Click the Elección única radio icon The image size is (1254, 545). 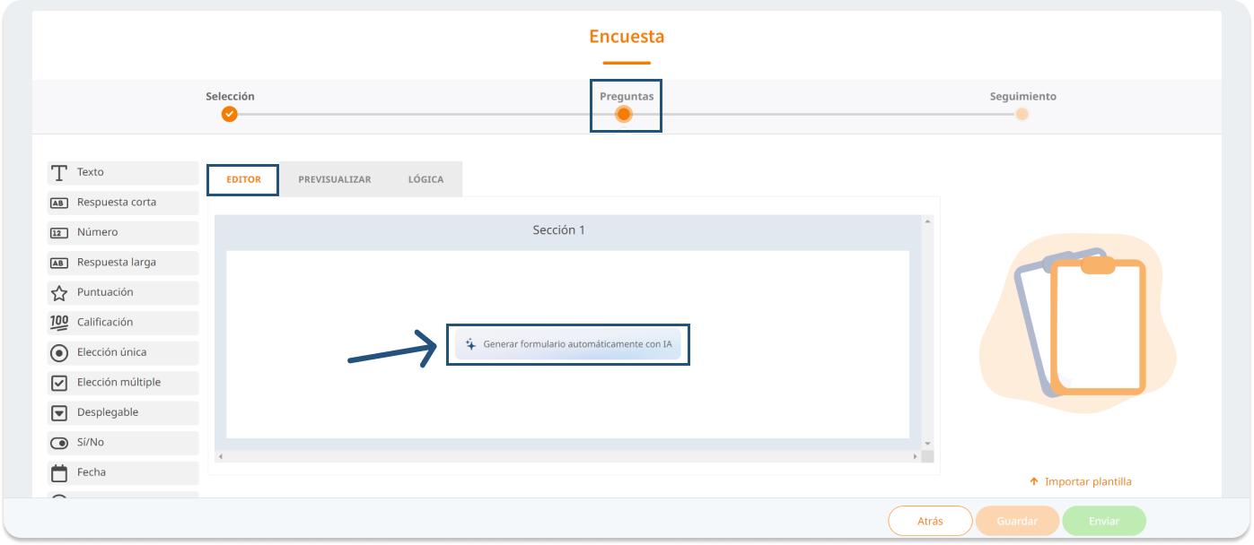59,353
